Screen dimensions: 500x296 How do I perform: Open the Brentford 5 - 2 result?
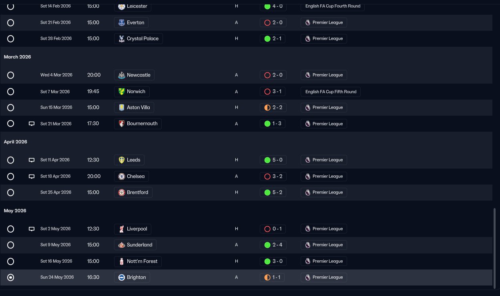(273, 192)
